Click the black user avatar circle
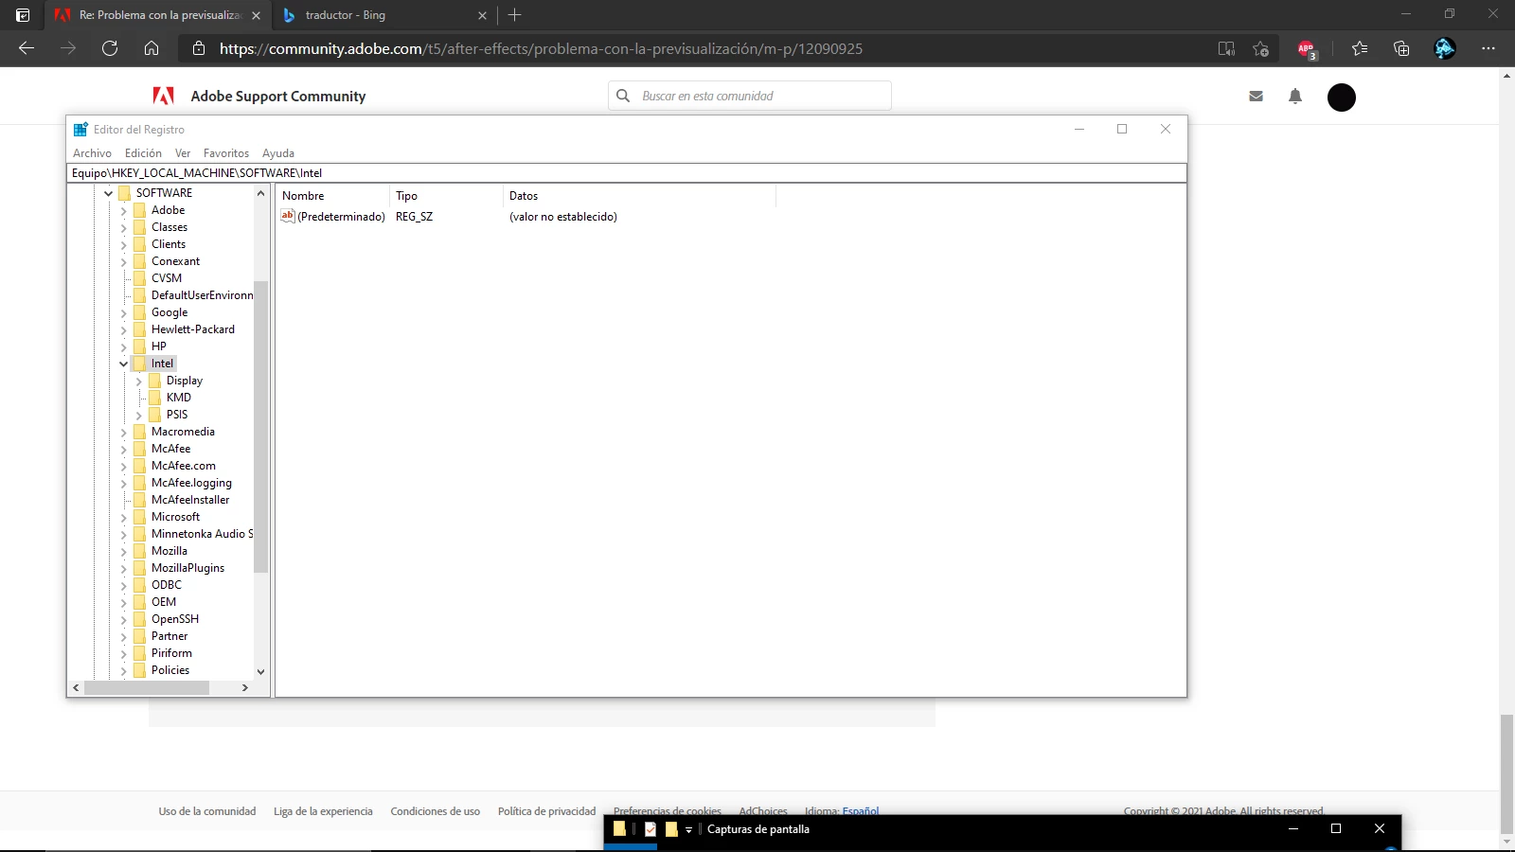 click(x=1341, y=97)
